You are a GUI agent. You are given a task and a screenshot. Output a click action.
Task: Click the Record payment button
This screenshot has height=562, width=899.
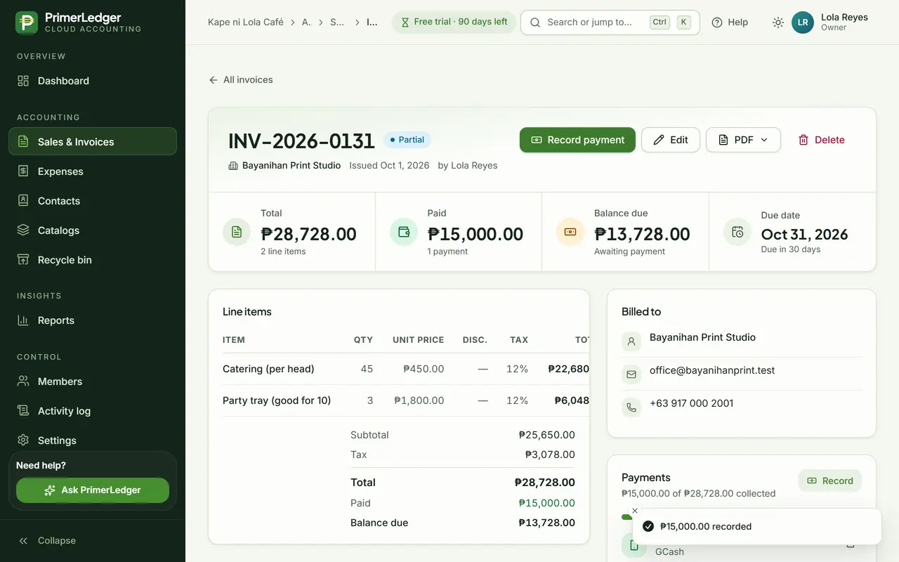click(577, 140)
